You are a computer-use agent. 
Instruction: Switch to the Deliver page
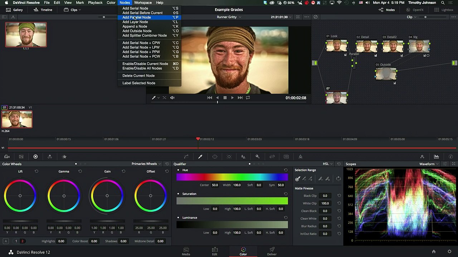272,252
